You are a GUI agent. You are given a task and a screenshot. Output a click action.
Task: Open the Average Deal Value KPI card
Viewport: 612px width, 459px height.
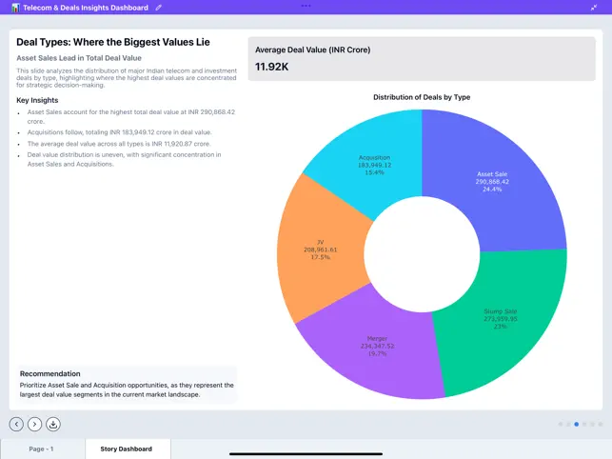tap(422, 58)
